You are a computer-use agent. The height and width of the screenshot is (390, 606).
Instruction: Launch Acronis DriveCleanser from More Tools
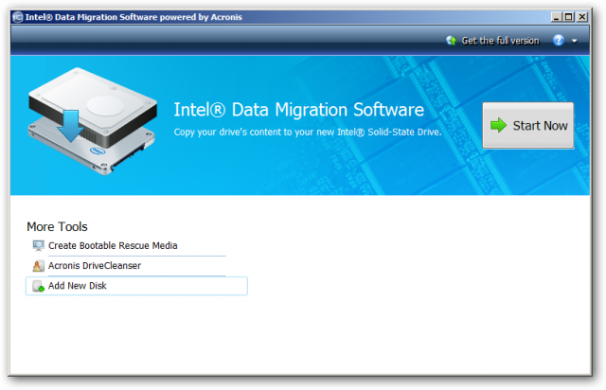(x=95, y=266)
